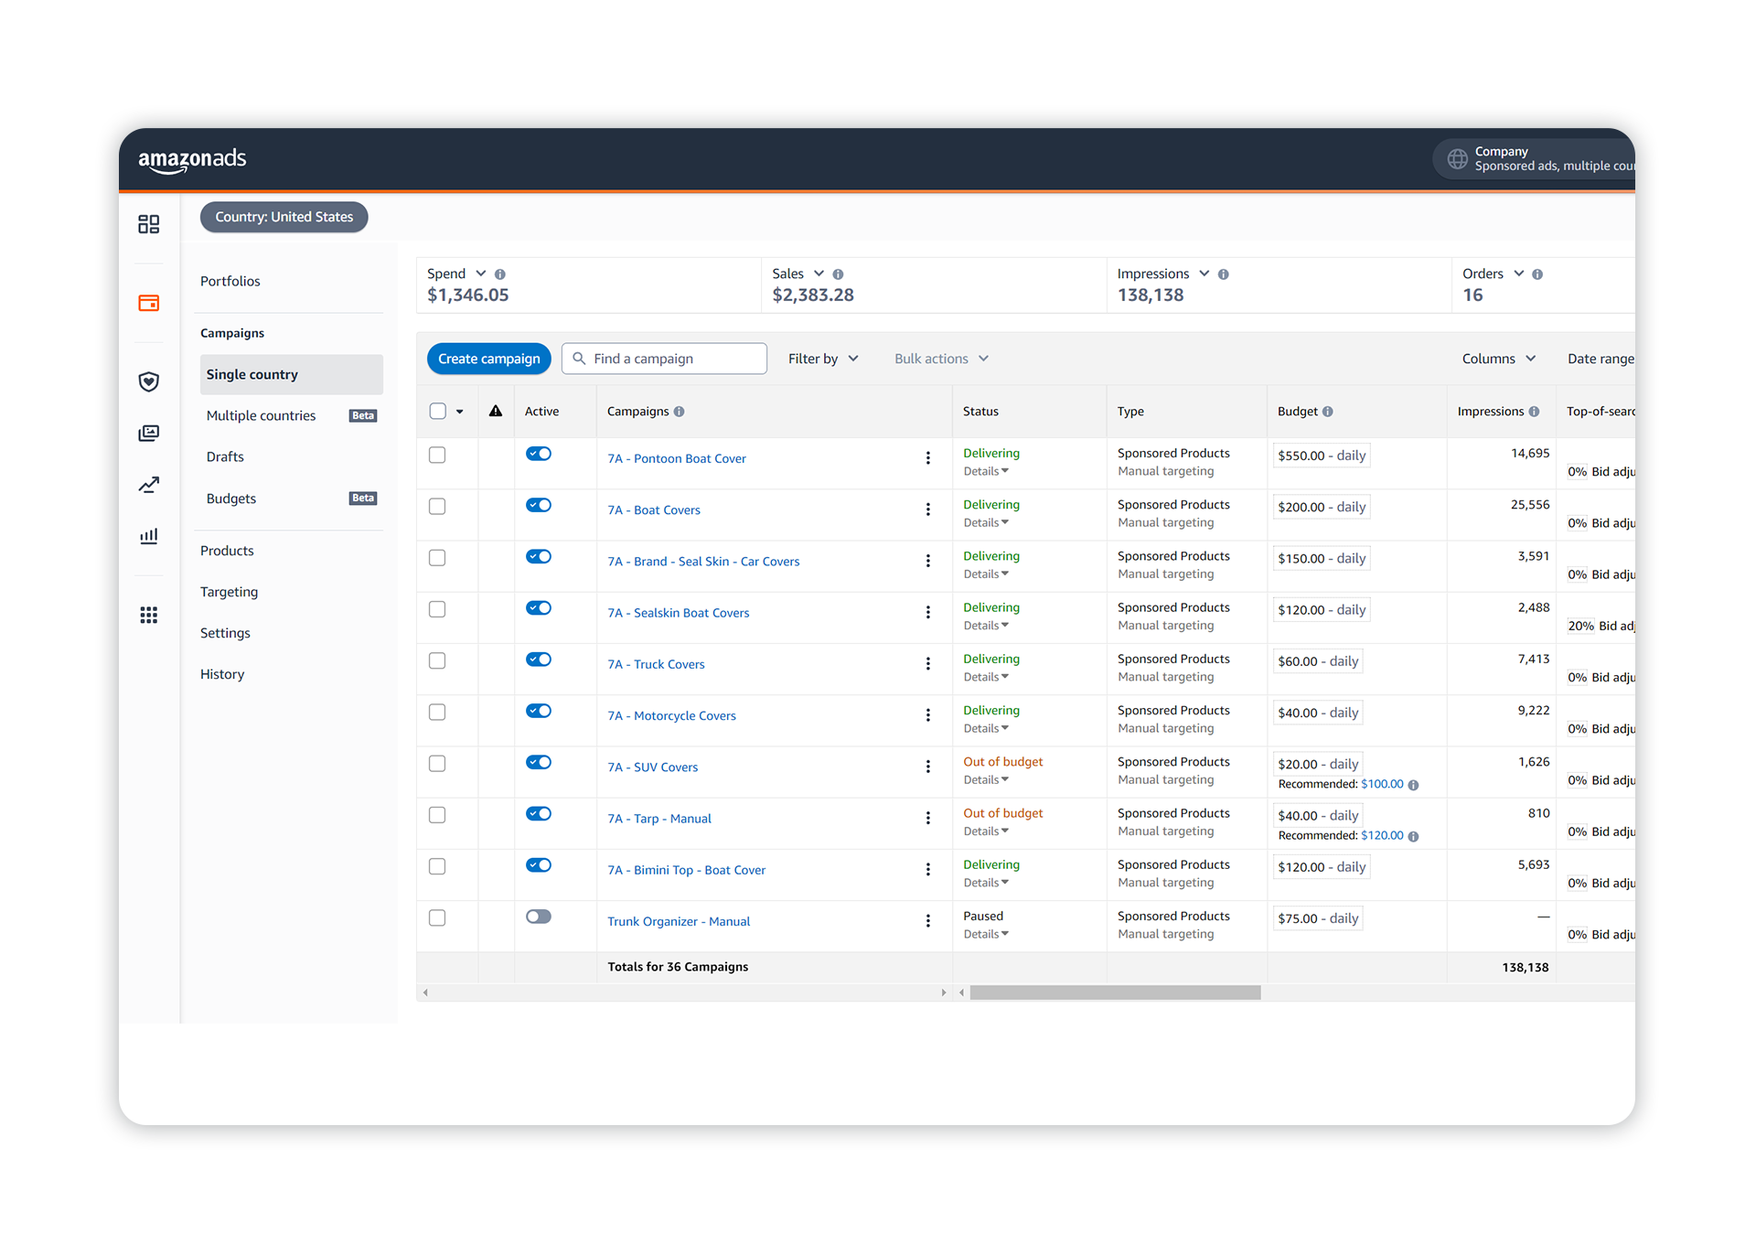Screen dimensions: 1756x1255
Task: Check the select-all campaigns checkbox
Action: pyautogui.click(x=436, y=411)
